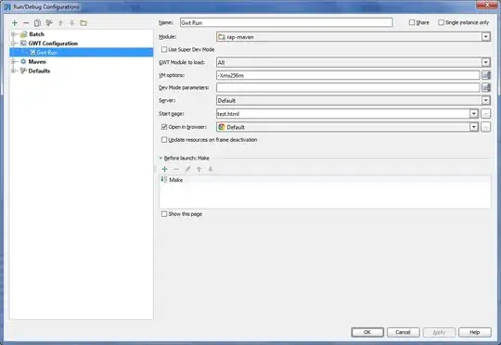Remove the selected configuration

coord(26,22)
